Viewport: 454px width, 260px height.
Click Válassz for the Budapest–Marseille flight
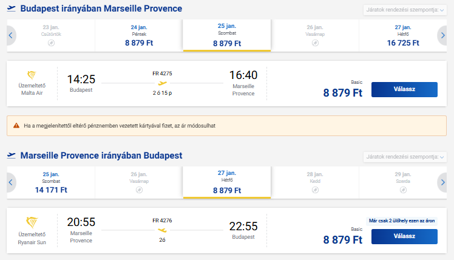click(404, 89)
